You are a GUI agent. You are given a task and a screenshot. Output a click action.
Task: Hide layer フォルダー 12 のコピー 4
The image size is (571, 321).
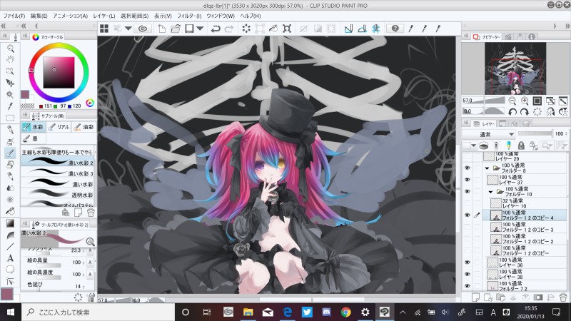pyautogui.click(x=468, y=215)
